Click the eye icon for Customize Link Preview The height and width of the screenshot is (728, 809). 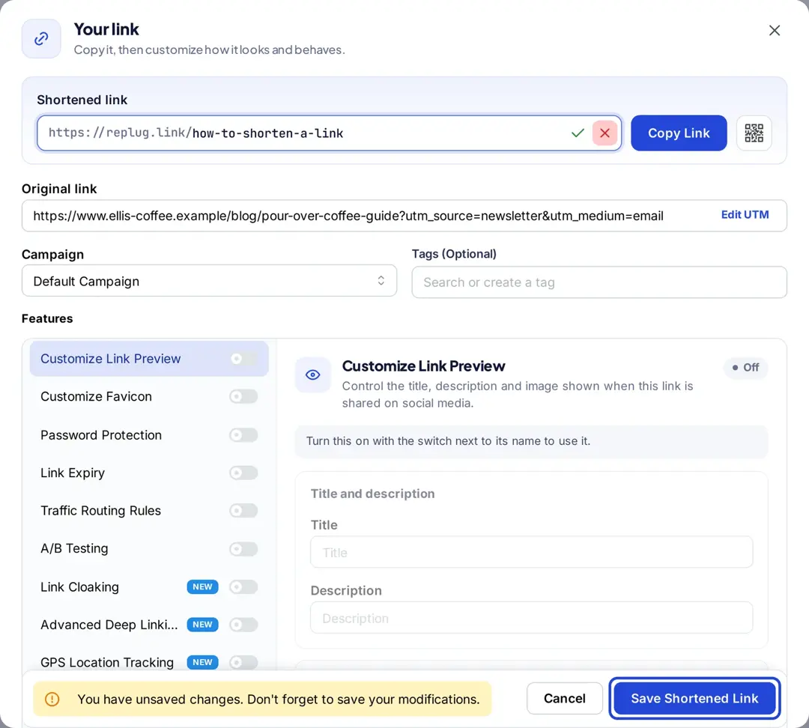tap(312, 374)
